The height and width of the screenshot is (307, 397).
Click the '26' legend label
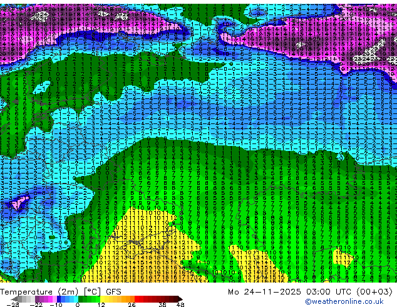click(131, 304)
